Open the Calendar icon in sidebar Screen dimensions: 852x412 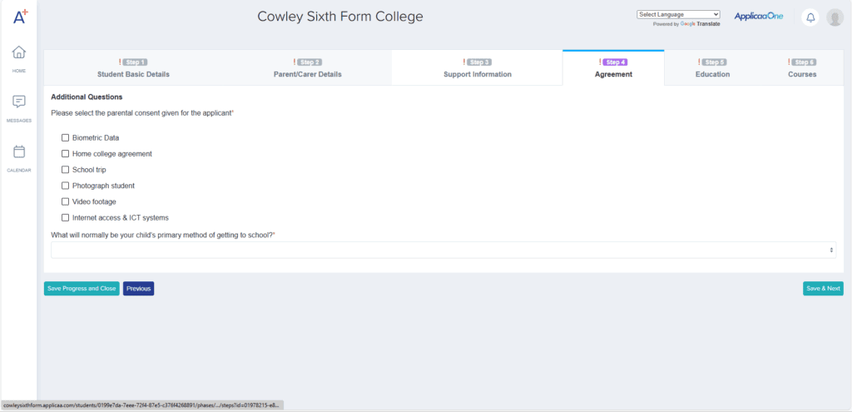19,151
